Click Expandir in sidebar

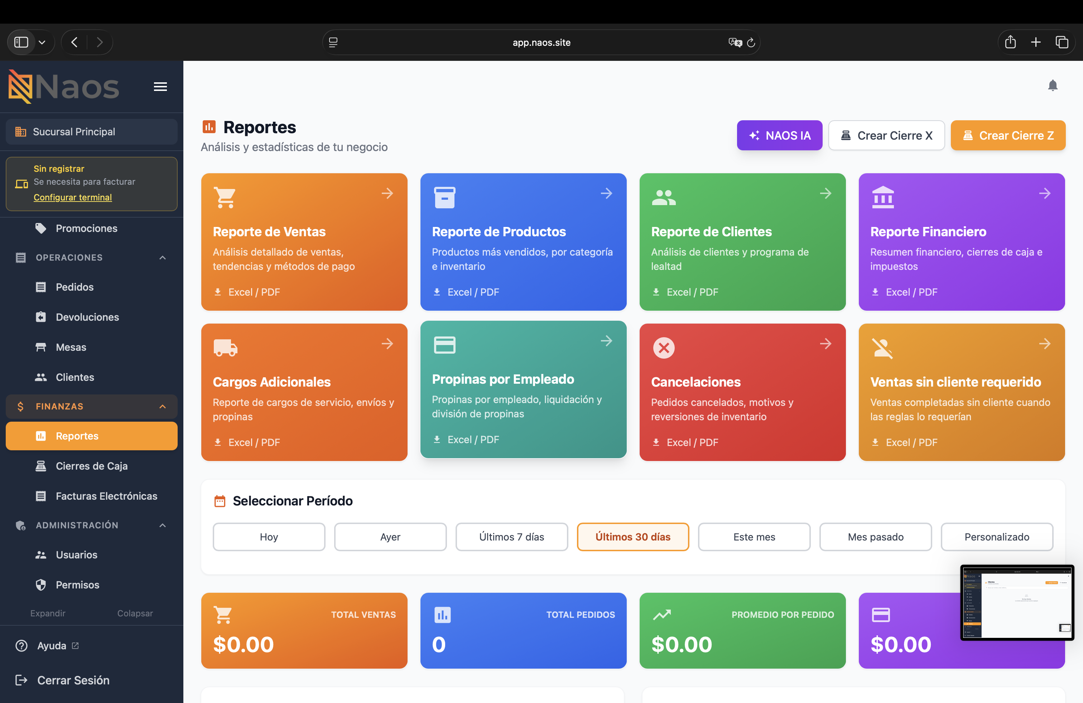(48, 613)
